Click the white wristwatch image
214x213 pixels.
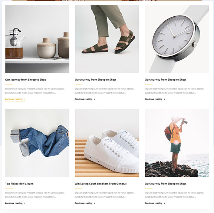pyautogui.click(x=177, y=39)
